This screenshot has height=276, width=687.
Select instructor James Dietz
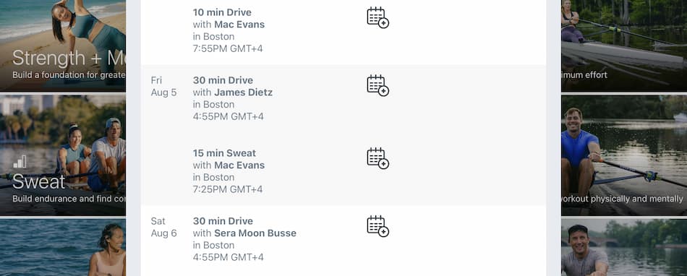click(243, 92)
